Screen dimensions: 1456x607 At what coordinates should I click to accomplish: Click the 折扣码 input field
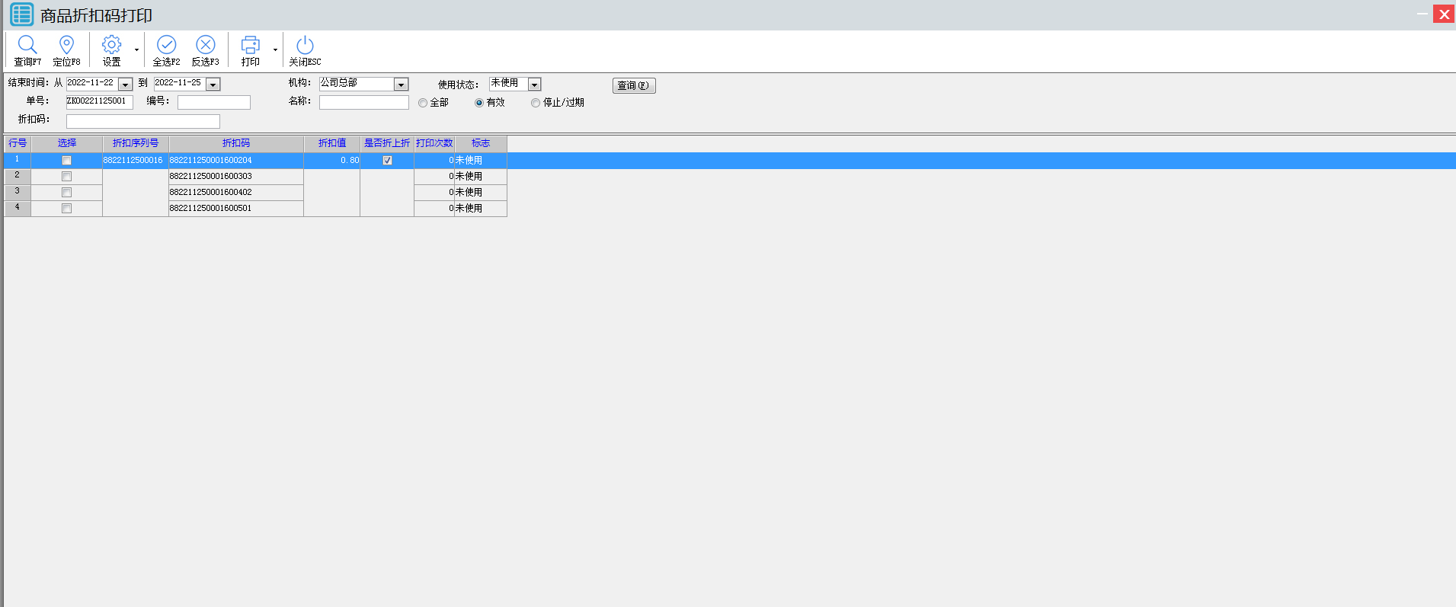pos(142,121)
